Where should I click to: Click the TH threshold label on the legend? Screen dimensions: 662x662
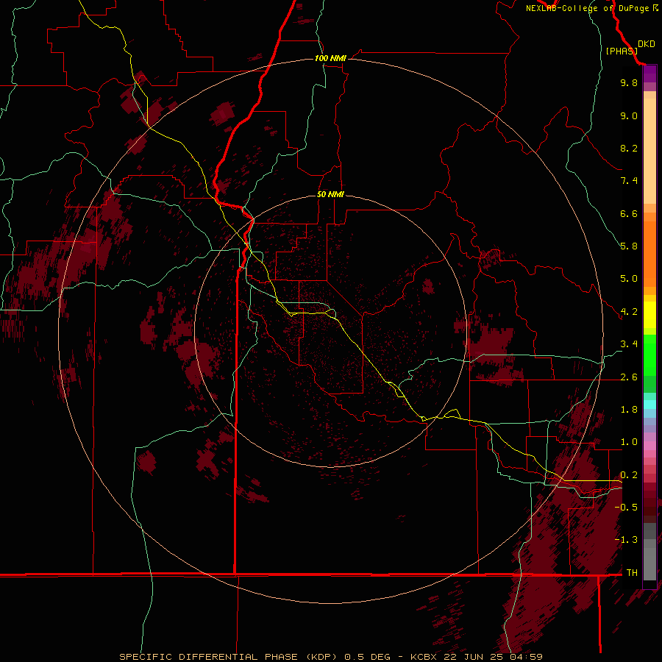tap(632, 573)
